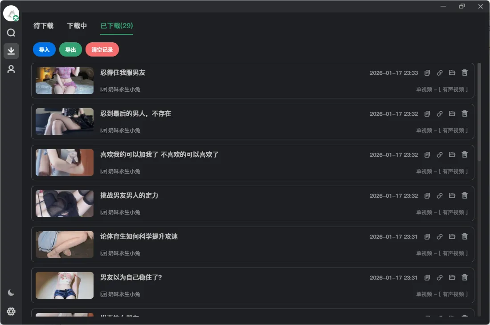The width and height of the screenshot is (490, 325).
Task: Copy info for 忍得住我服男友 via copy icon
Action: 427,73
